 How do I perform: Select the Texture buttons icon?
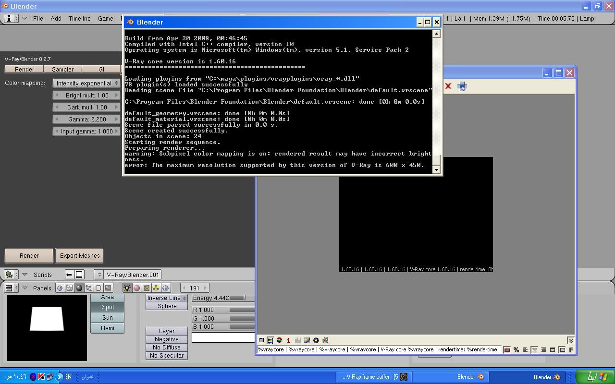click(x=146, y=288)
